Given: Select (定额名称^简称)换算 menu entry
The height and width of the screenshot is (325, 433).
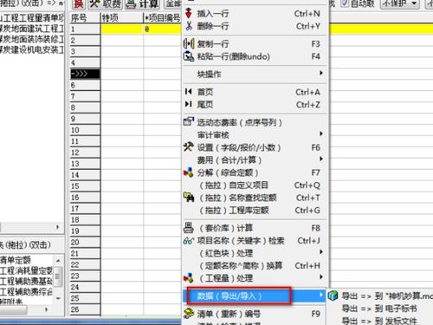Looking at the screenshot, I should [x=254, y=265].
